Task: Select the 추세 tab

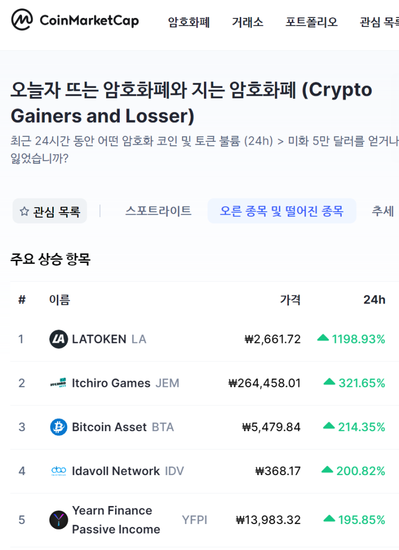Action: tap(383, 211)
